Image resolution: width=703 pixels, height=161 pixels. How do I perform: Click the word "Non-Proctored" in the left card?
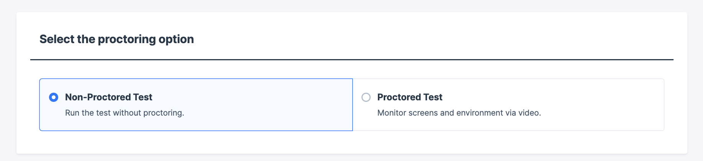[x=92, y=97]
